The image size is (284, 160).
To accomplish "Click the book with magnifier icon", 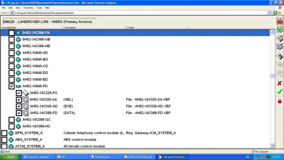I will tap(280, 56).
